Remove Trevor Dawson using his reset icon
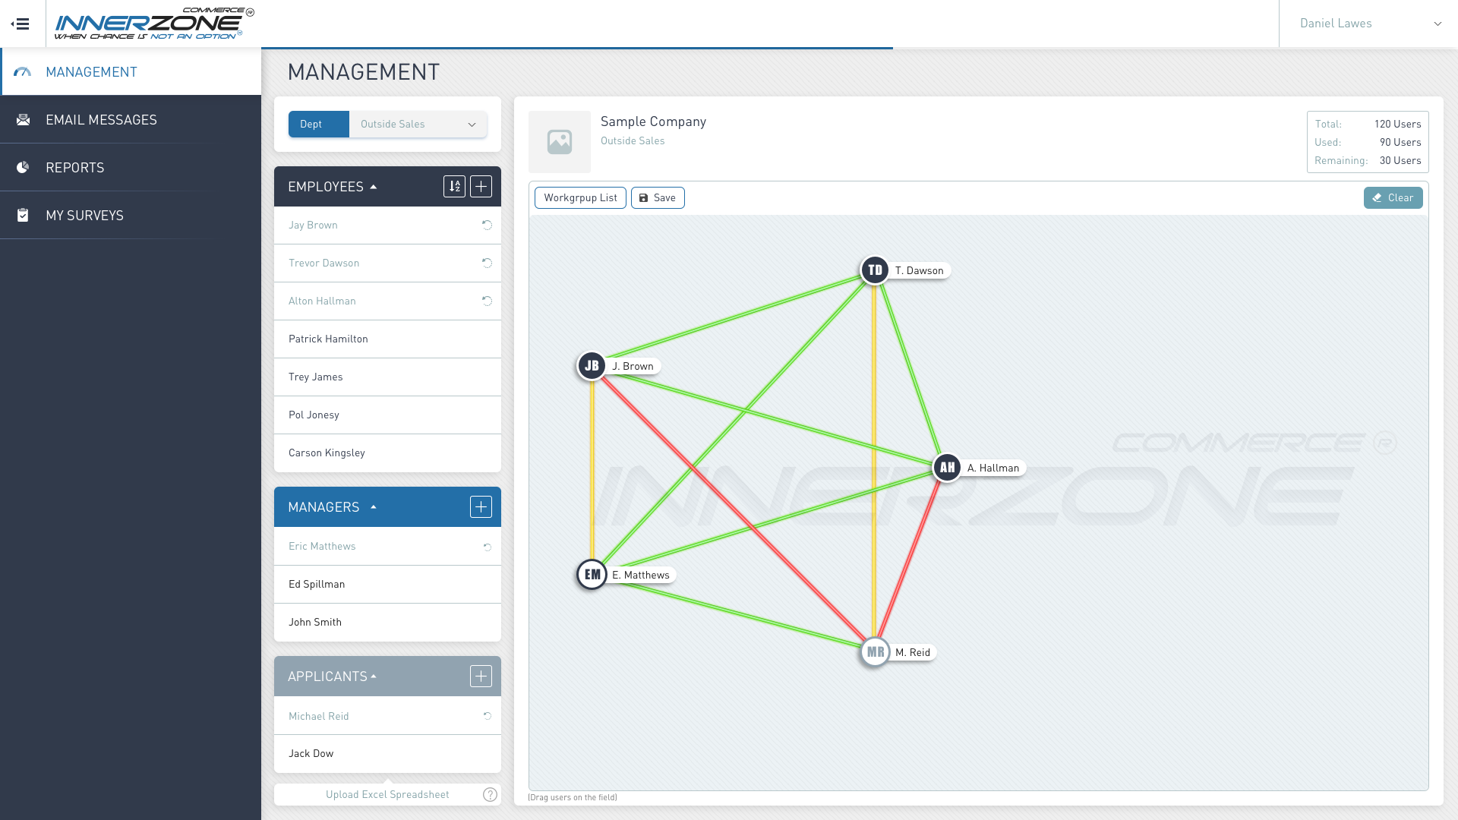Screen dimensions: 1458x820 coord(487,263)
